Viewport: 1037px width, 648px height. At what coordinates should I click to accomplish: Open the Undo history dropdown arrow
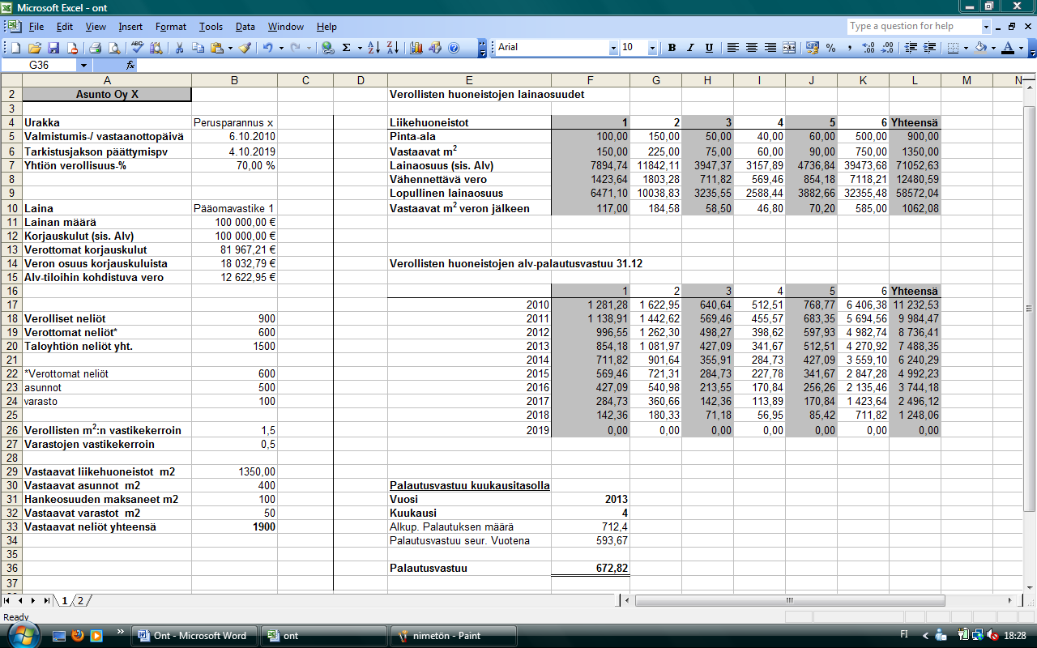point(281,48)
